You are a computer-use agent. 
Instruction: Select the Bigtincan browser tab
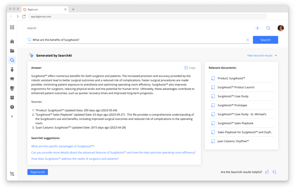(45, 9)
